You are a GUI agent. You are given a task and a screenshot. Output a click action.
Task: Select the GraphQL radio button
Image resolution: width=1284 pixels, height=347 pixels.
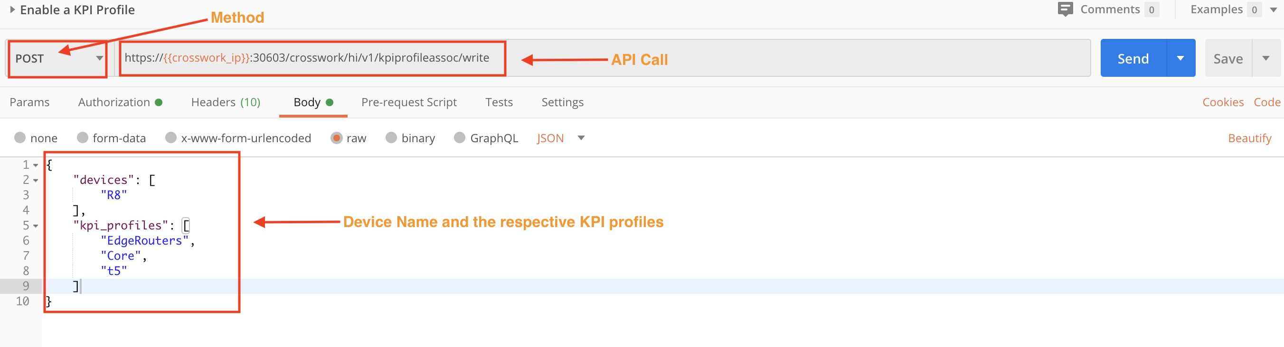pos(460,137)
